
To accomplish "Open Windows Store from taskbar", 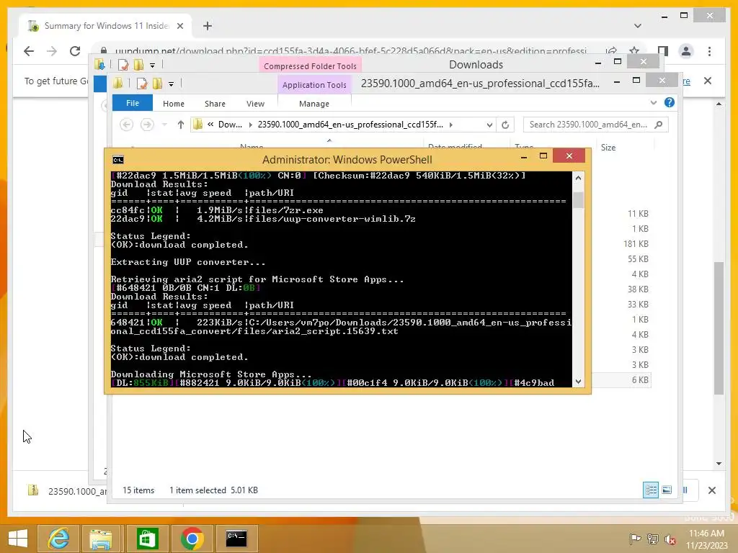I will coord(147,539).
